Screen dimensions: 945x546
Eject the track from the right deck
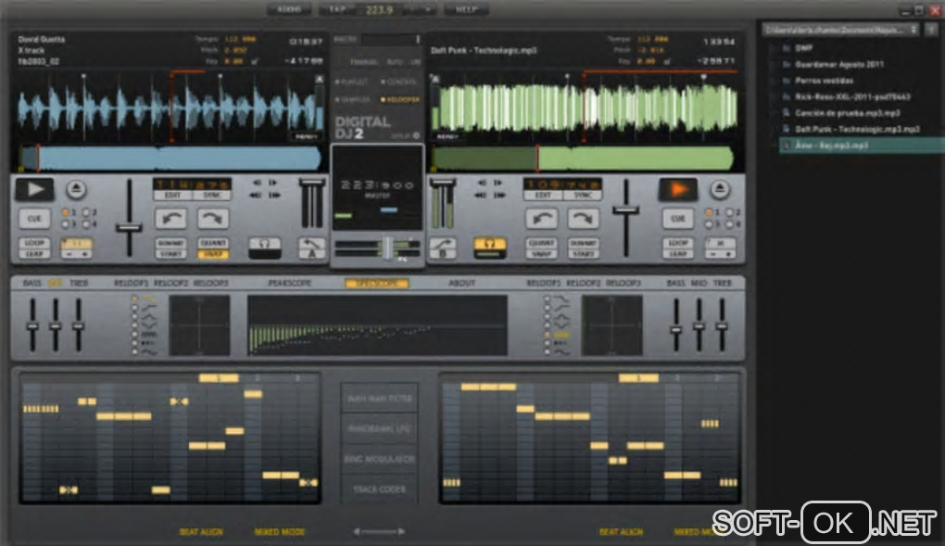[719, 189]
